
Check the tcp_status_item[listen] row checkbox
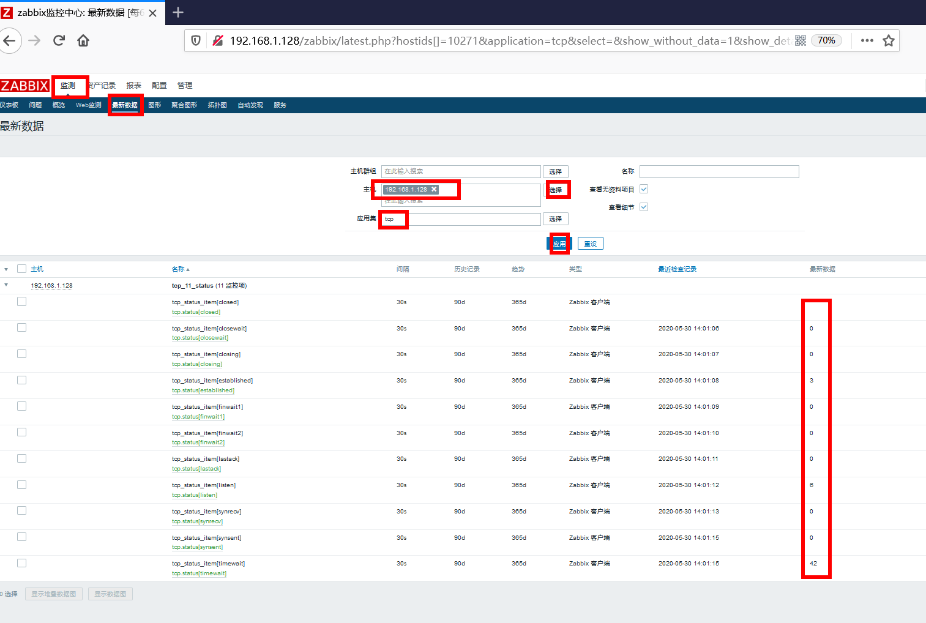point(22,485)
